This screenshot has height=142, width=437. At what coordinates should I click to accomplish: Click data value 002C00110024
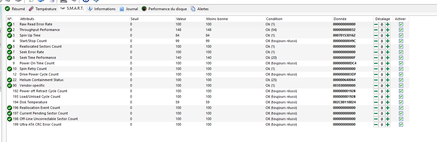(x=344, y=102)
